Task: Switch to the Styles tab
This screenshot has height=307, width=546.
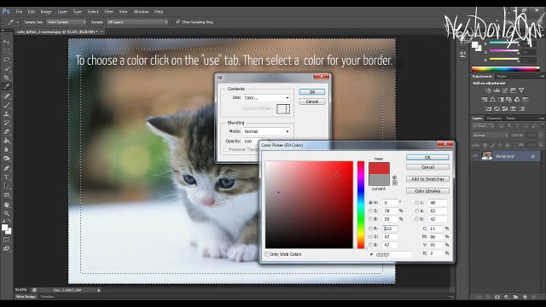Action: tap(502, 76)
